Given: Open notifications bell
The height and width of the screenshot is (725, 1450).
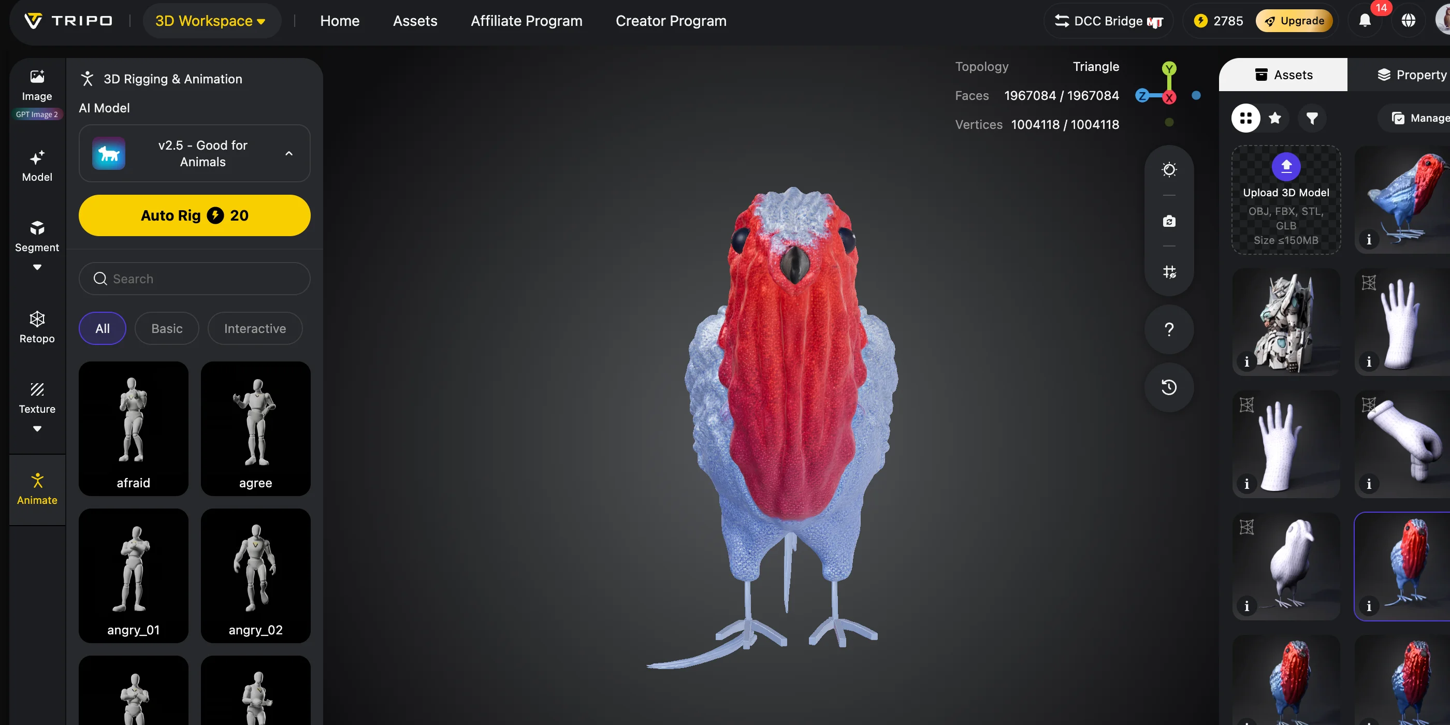Looking at the screenshot, I should point(1365,21).
